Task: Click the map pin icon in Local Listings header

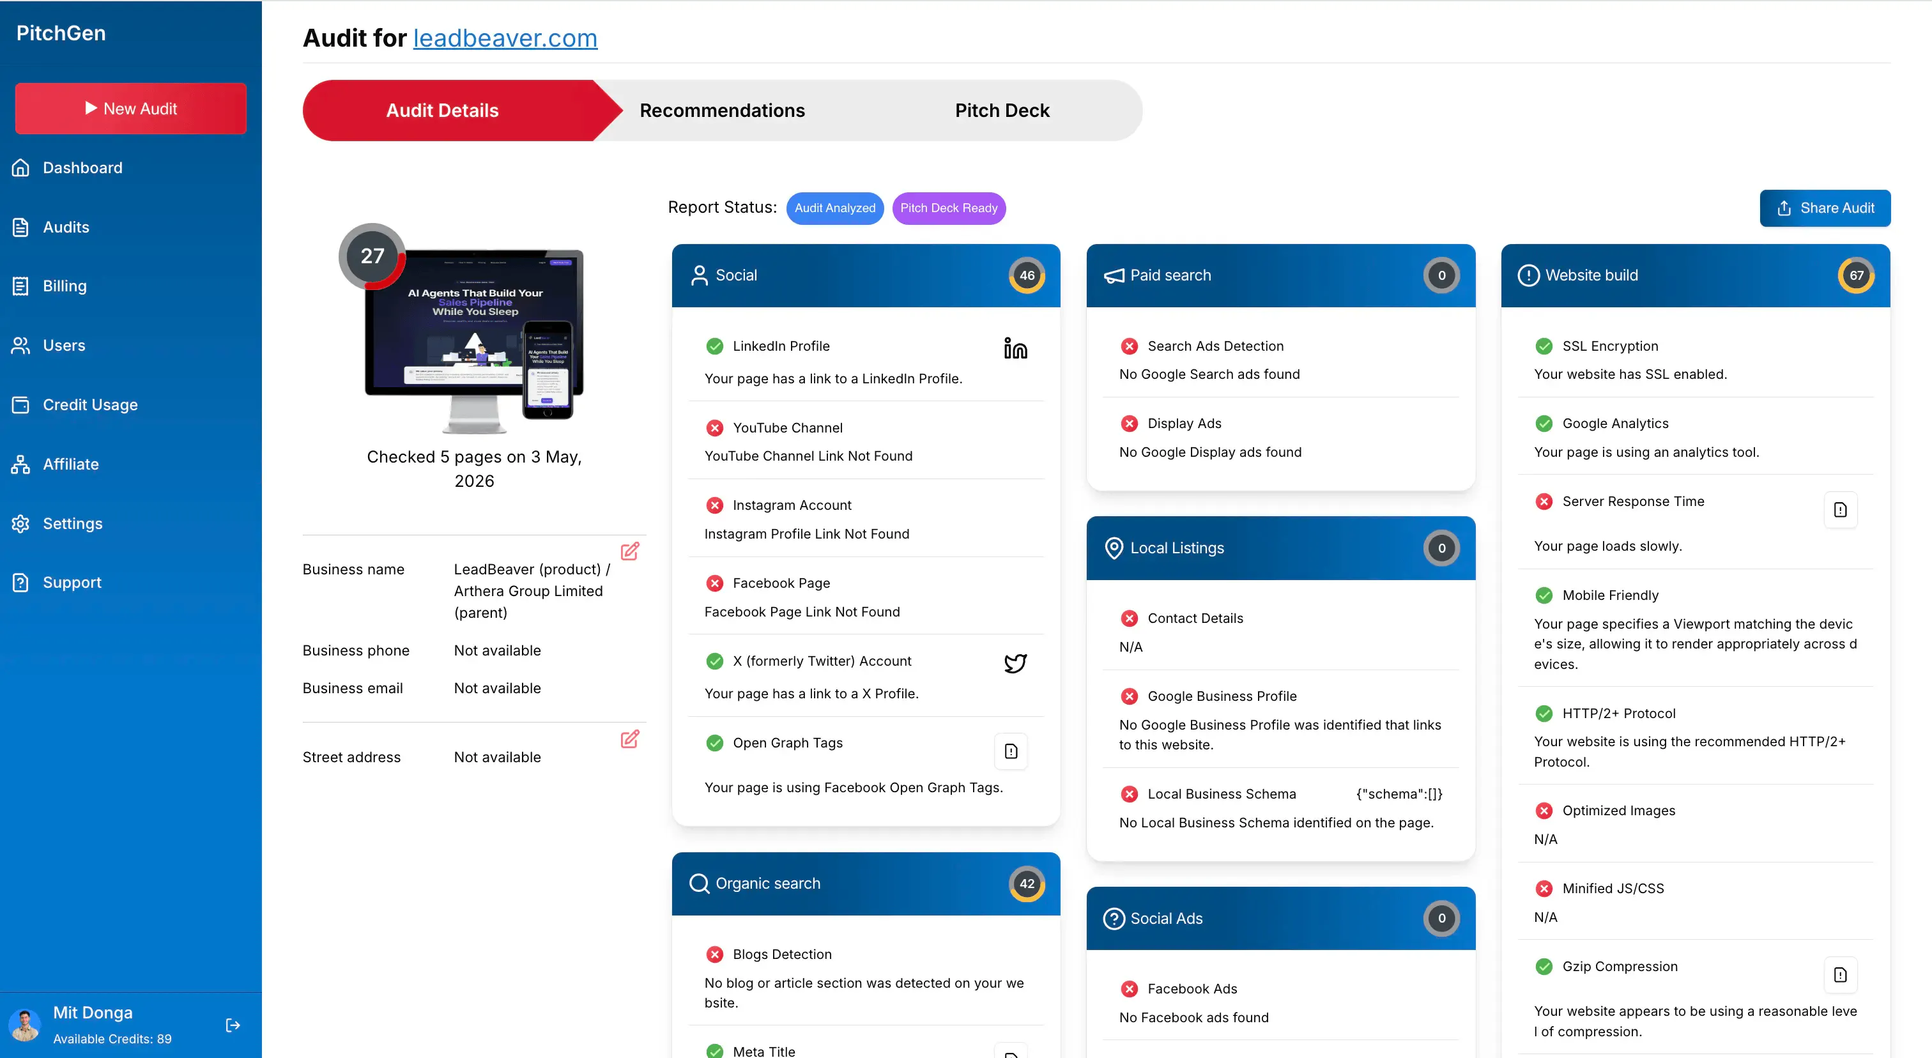Action: 1114,548
